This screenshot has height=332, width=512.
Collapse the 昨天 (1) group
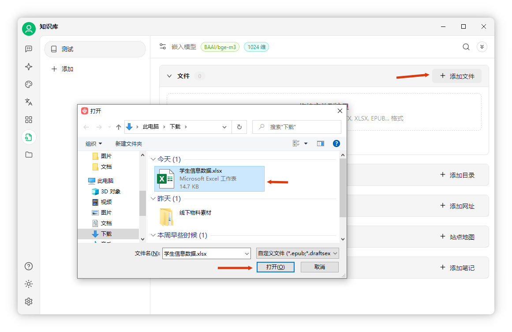coord(153,199)
